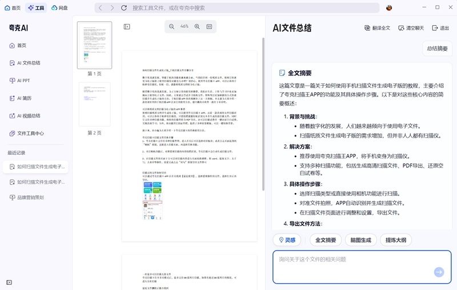Click the fit-to-page icon
This screenshot has width=457, height=290.
coord(209,26)
